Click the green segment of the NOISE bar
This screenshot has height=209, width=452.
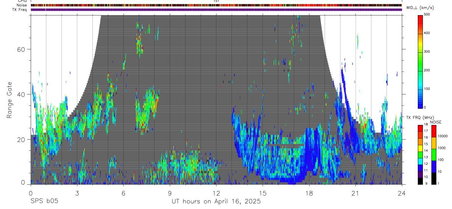[x=433, y=154]
